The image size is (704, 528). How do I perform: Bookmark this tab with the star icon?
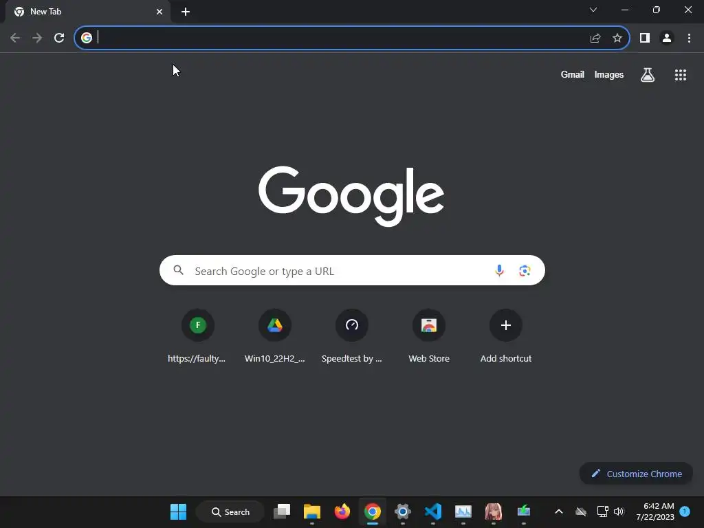pyautogui.click(x=617, y=38)
